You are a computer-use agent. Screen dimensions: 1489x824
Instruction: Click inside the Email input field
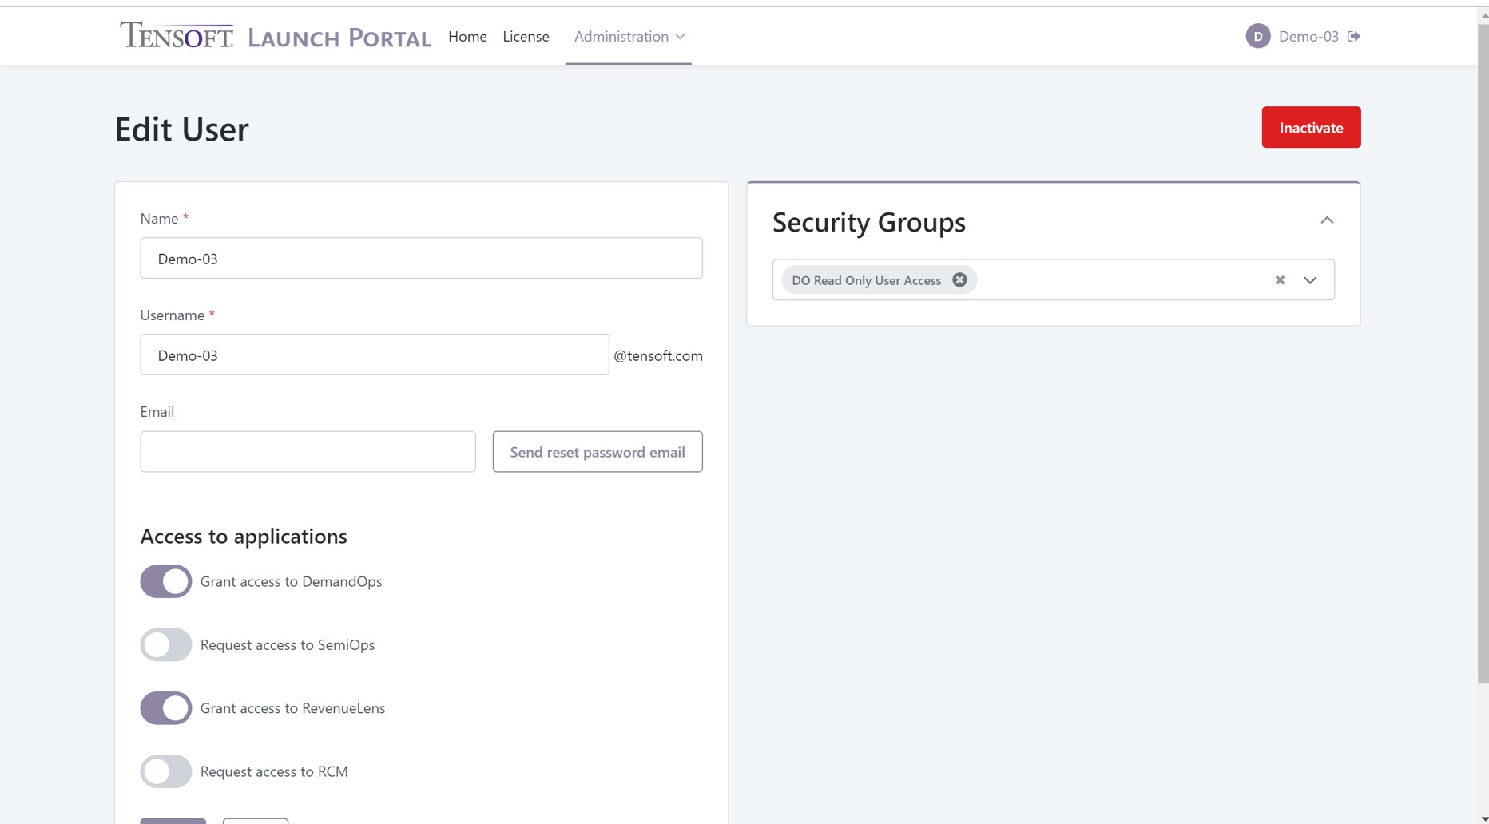pyautogui.click(x=307, y=451)
